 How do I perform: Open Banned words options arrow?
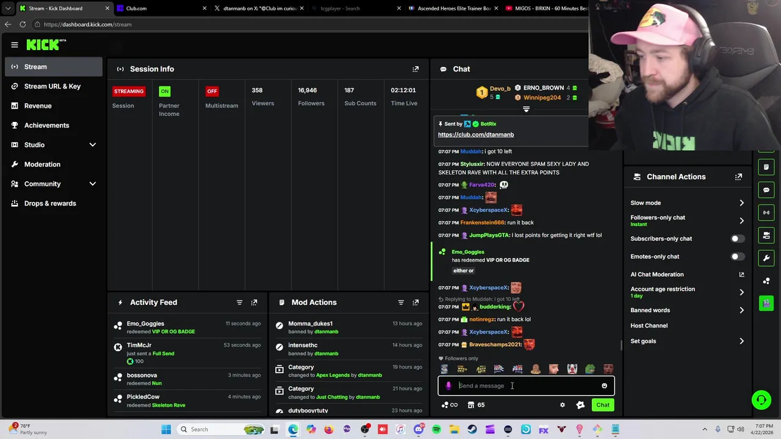[741, 310]
